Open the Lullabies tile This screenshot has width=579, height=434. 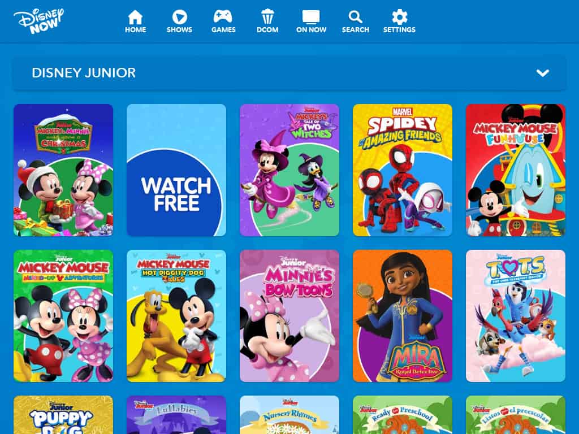click(176, 415)
